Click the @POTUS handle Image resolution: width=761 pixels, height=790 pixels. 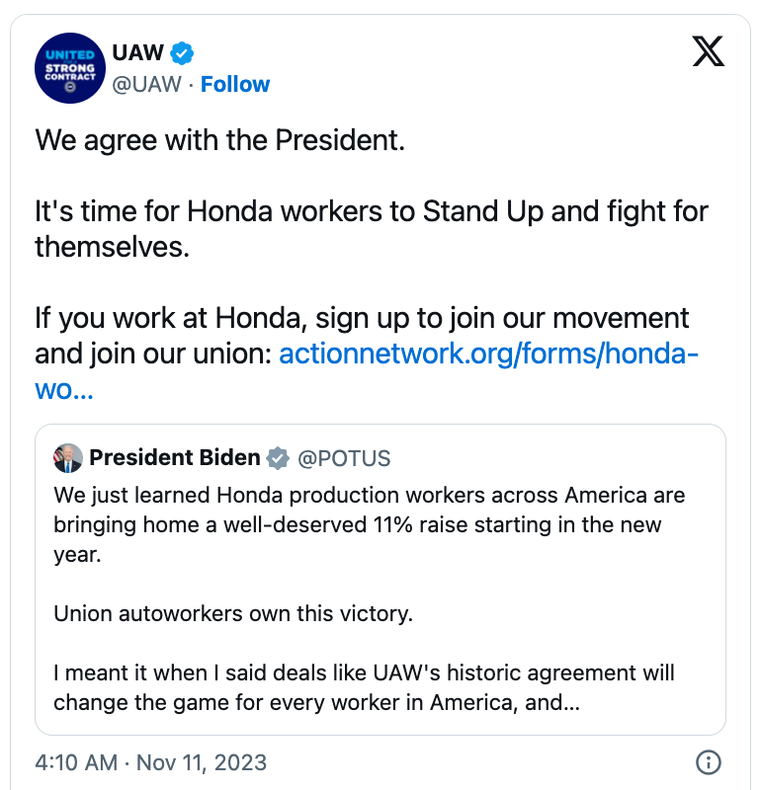[345, 458]
